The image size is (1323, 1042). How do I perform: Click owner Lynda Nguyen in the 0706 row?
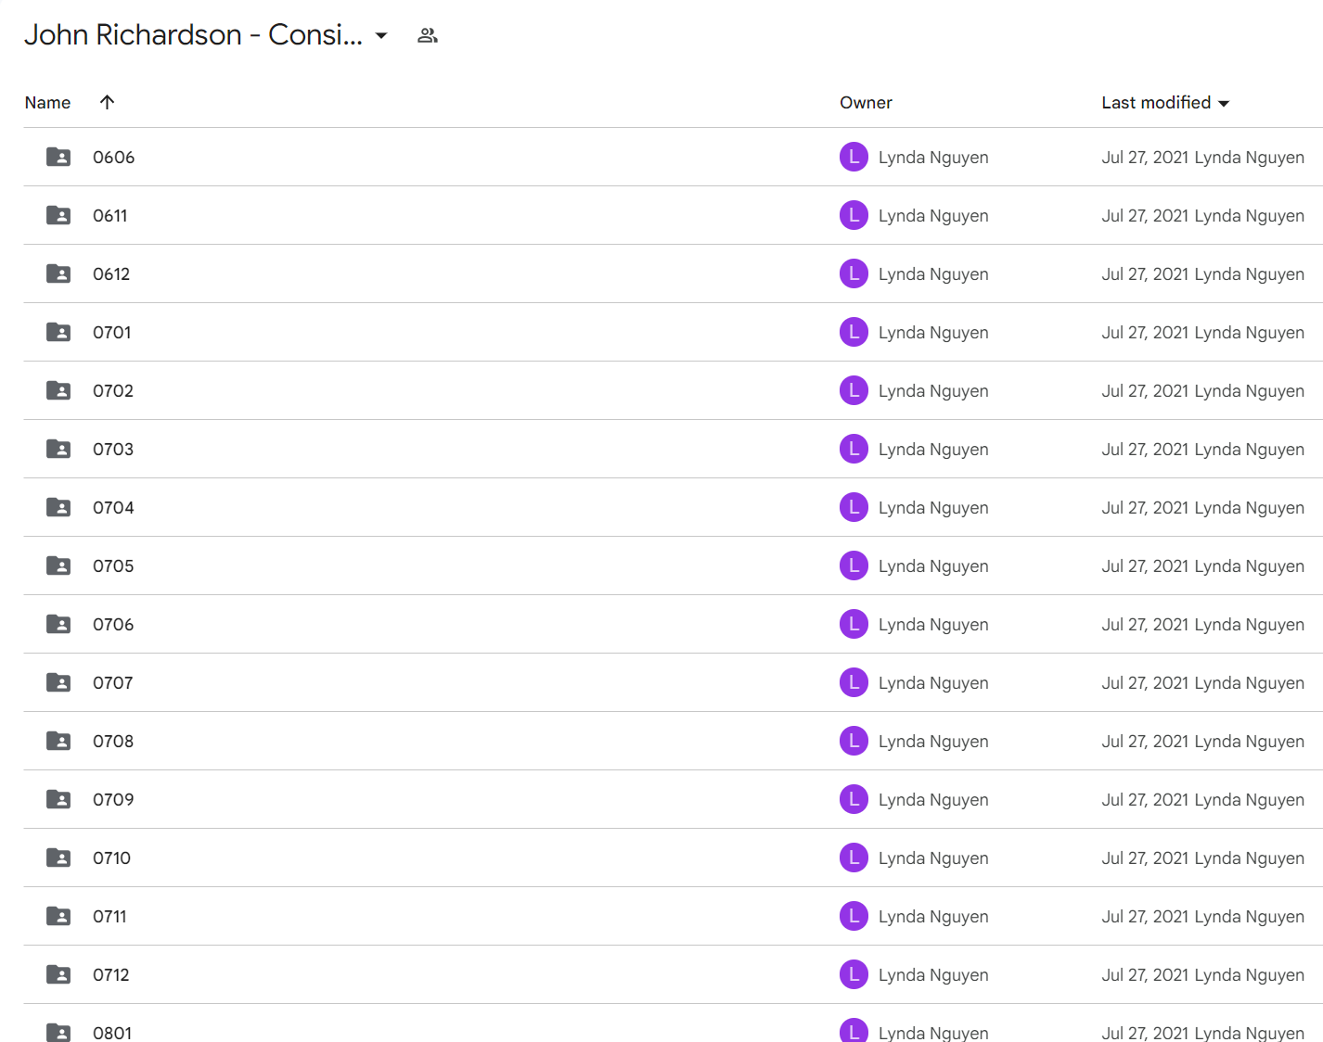click(933, 625)
